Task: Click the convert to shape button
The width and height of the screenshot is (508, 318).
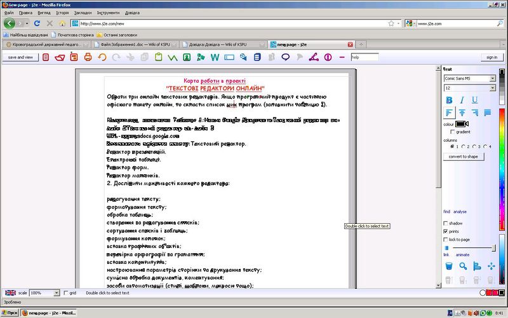Action: pyautogui.click(x=463, y=156)
